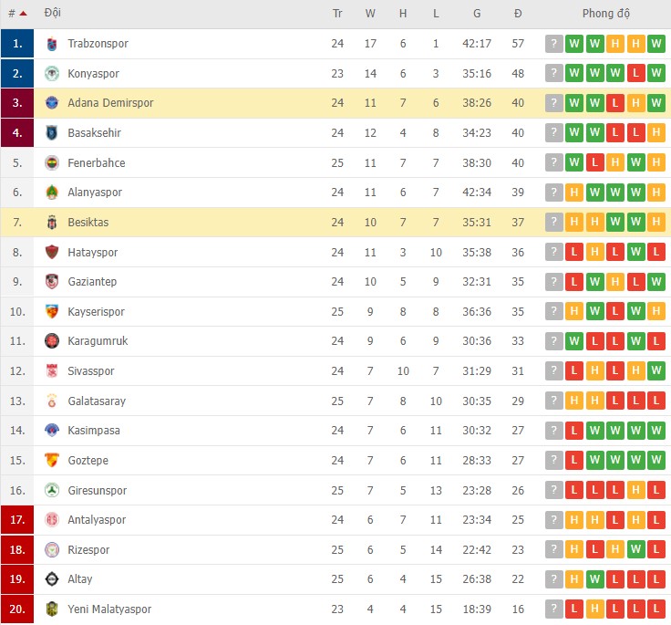Click rank number 17 red badge

click(17, 520)
